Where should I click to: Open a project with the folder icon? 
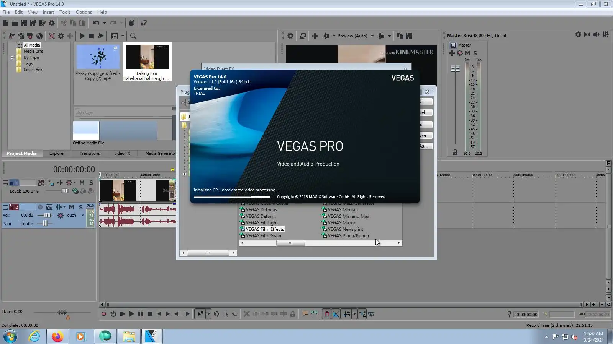click(x=15, y=23)
